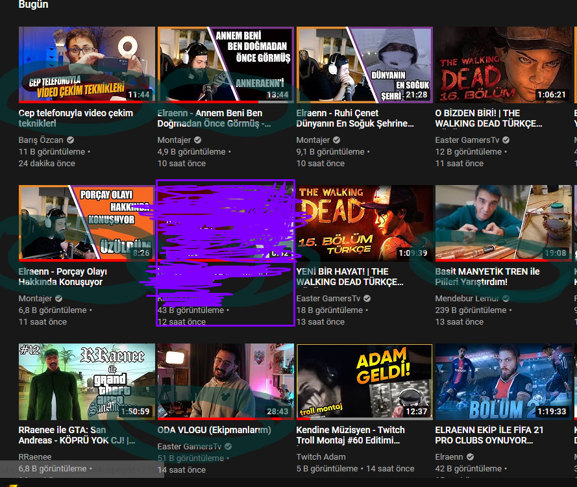Click verified badge beside Montajer under Porçay video
The image size is (577, 487).
[x=58, y=299]
